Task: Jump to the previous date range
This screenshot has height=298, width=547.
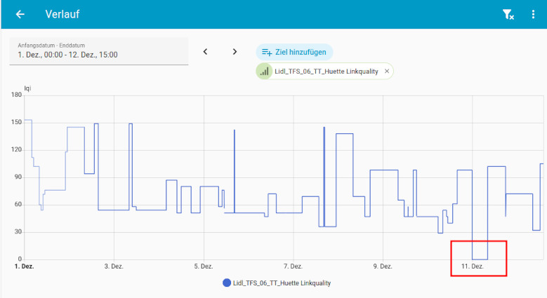Action: [x=206, y=51]
